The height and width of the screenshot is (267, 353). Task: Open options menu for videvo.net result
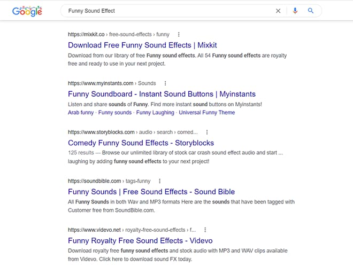click(205, 230)
